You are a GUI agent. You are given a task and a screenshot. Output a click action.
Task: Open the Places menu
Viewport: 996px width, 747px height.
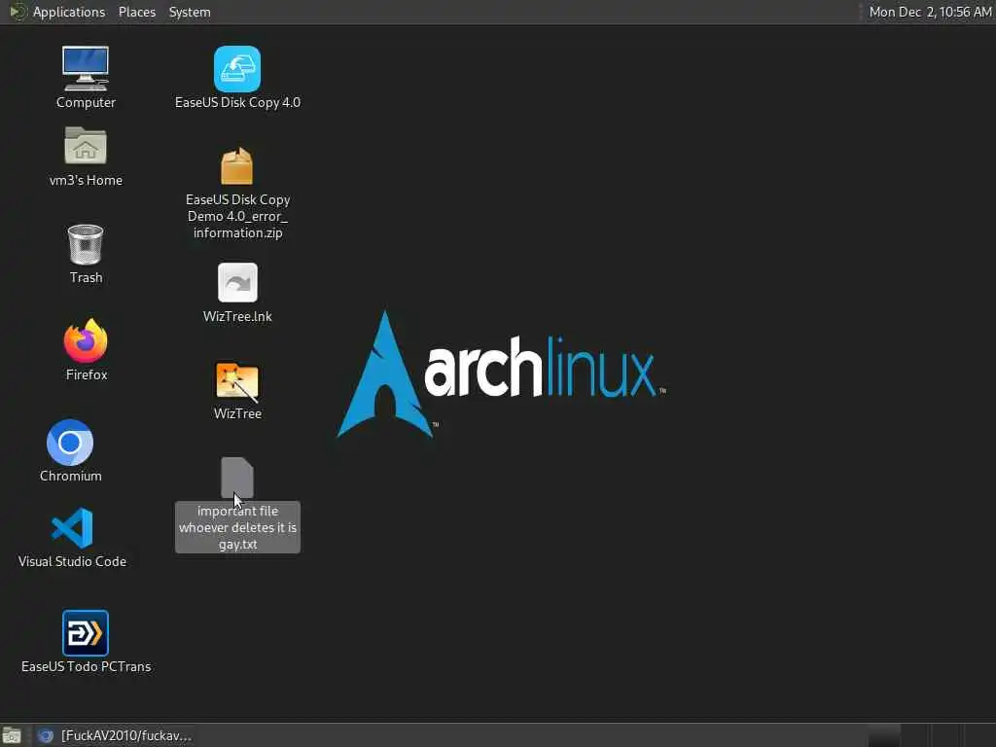pos(137,12)
